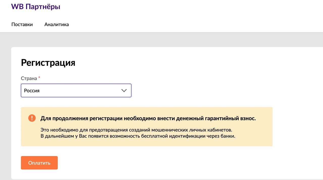Click the word 'WB' in the header logo

coord(17,7)
